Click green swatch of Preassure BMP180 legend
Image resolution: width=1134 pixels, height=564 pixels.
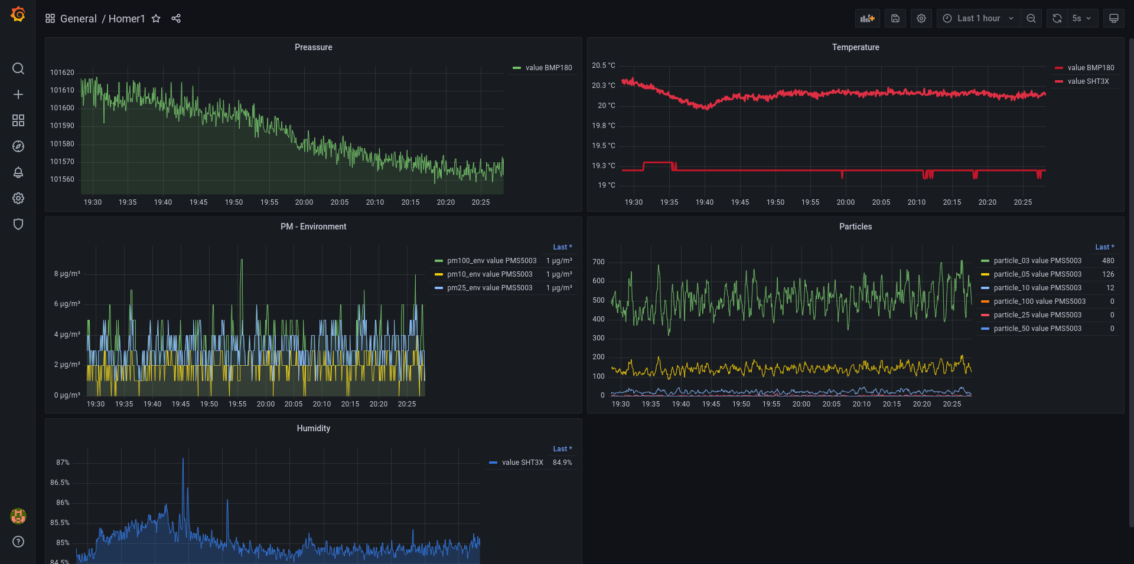pos(517,68)
